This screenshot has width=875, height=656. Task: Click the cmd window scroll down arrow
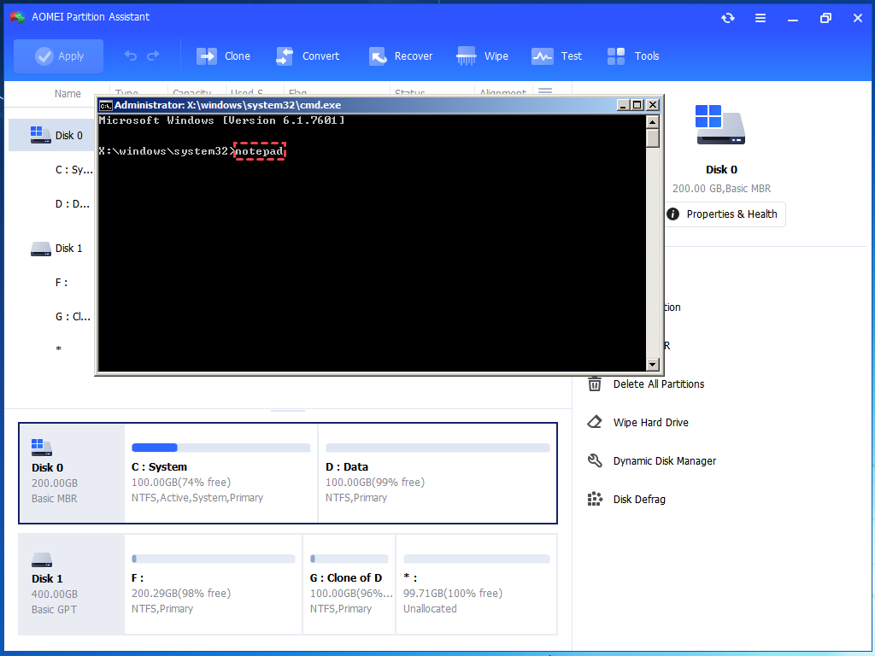(652, 364)
